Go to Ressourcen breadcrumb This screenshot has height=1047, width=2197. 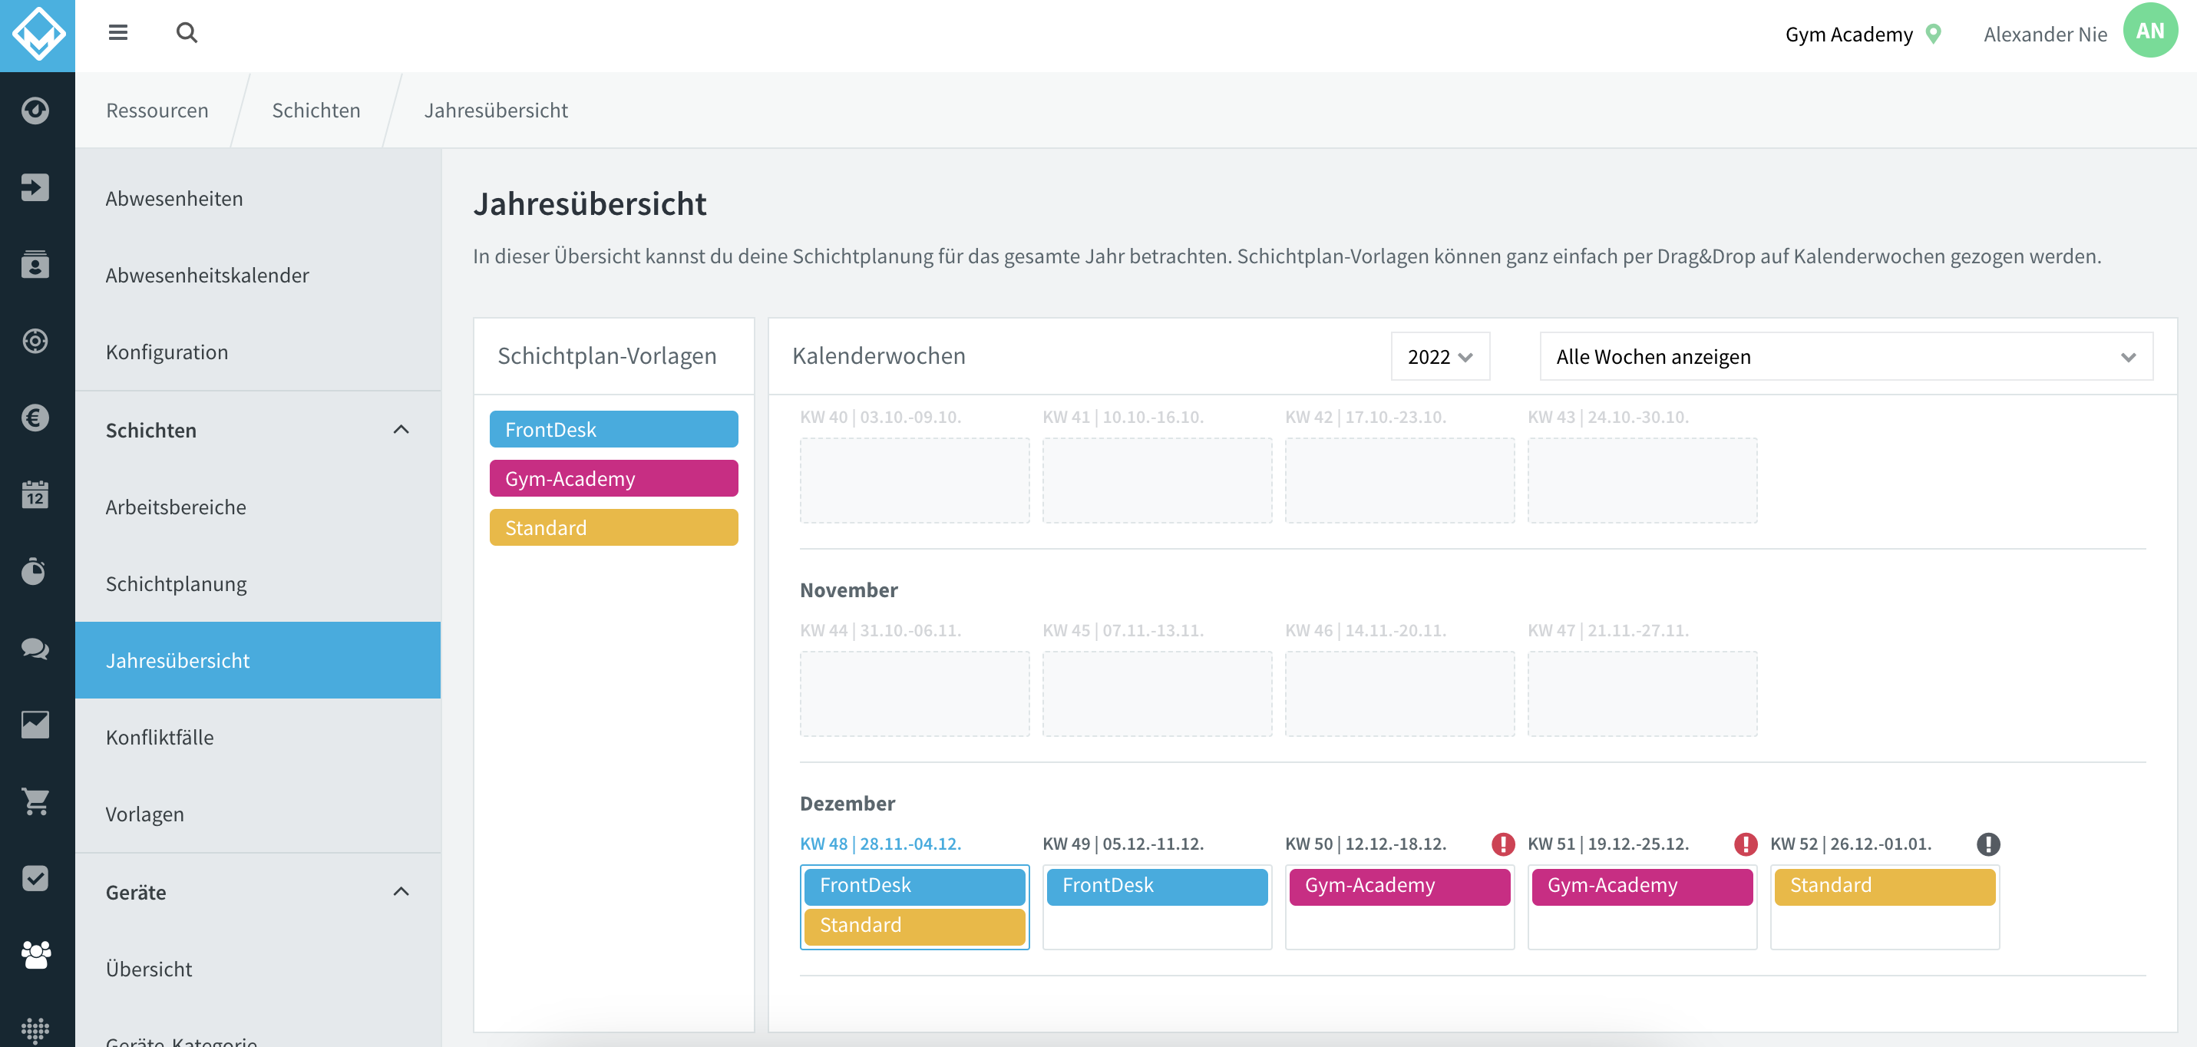157,110
